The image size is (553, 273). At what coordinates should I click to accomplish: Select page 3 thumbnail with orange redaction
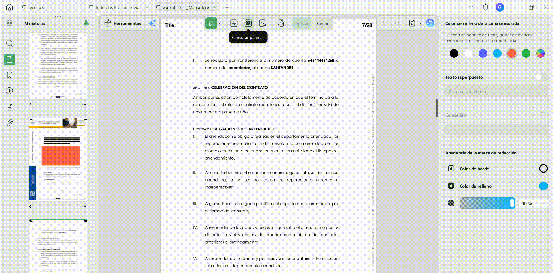tap(58, 159)
